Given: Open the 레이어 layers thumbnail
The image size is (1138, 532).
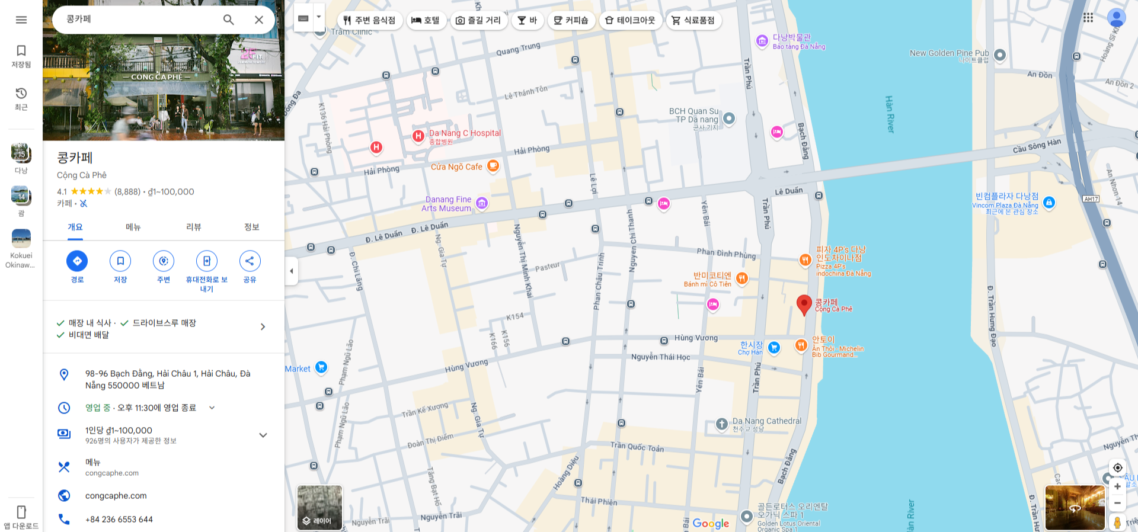Looking at the screenshot, I should point(320,508).
